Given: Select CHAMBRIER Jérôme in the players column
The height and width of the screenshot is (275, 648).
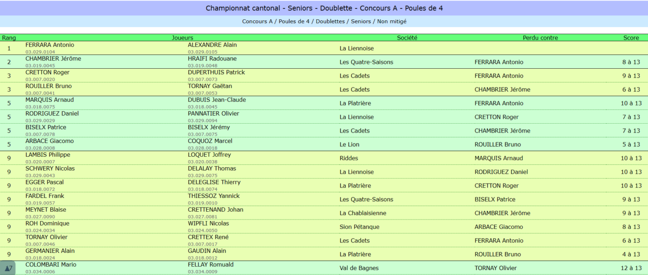Looking at the screenshot, I should (53, 58).
